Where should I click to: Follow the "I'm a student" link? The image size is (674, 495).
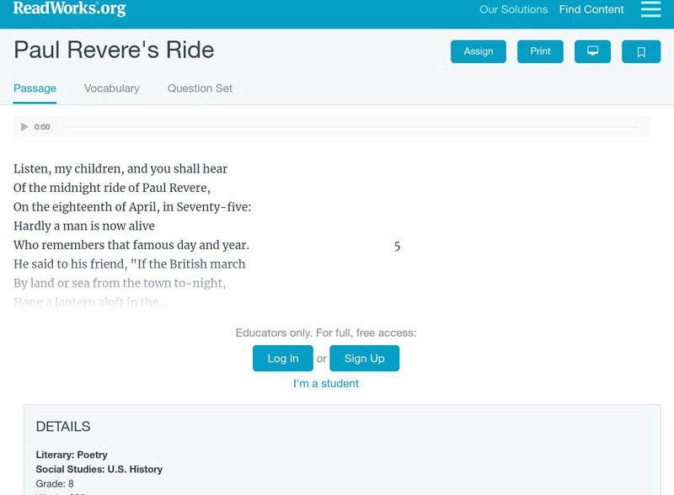coord(326,384)
